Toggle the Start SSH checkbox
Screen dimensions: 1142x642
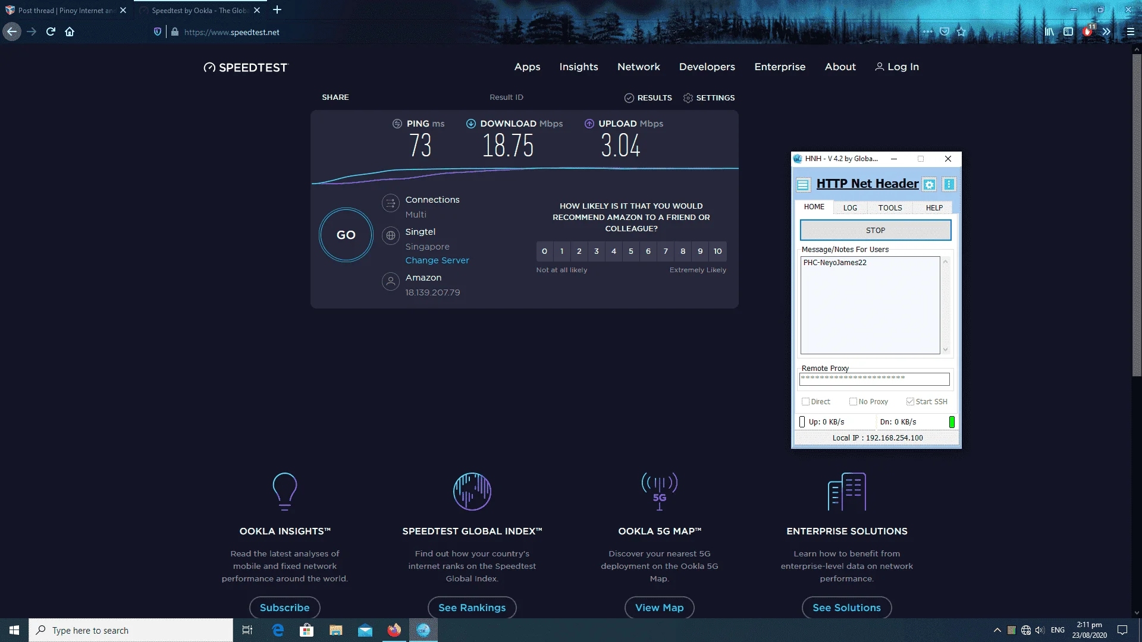click(910, 402)
